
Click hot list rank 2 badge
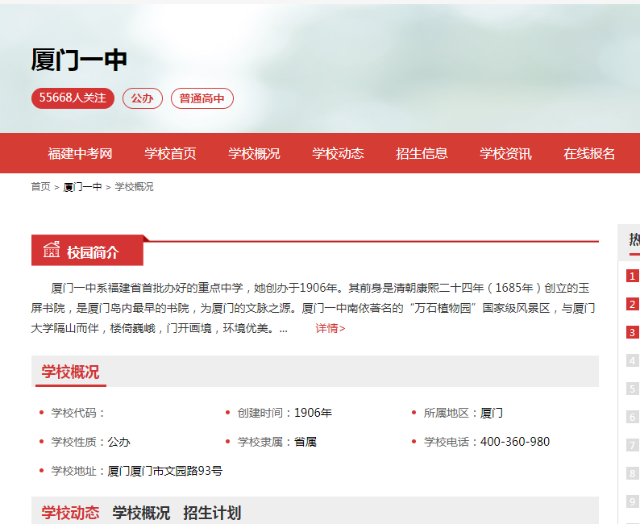632,304
